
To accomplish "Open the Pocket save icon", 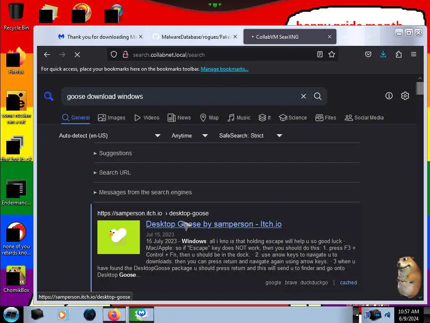I will tap(368, 54).
